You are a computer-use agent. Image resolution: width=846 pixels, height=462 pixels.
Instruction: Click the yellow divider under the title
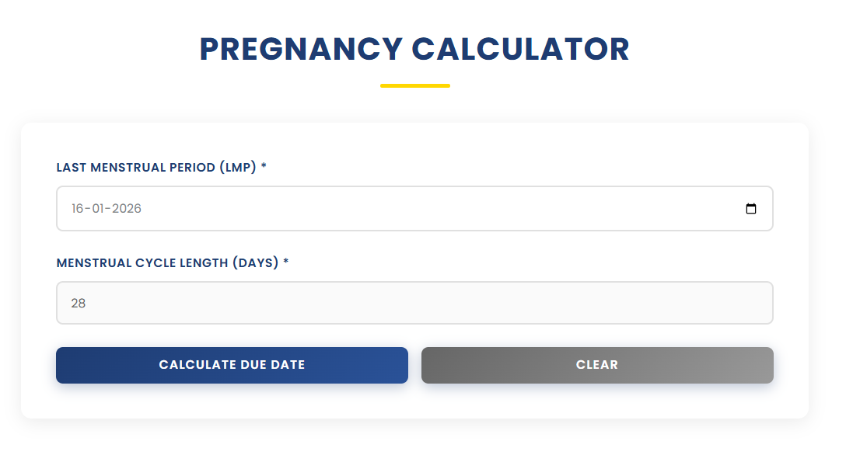[x=414, y=85]
